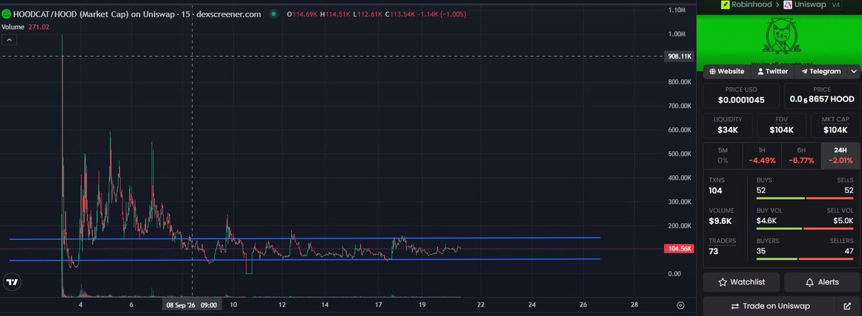This screenshot has height=316, width=862.
Task: Click the TXNS 104 value
Action: click(716, 191)
